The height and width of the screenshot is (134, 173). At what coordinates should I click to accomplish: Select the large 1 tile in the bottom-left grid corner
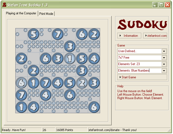tap(22, 107)
